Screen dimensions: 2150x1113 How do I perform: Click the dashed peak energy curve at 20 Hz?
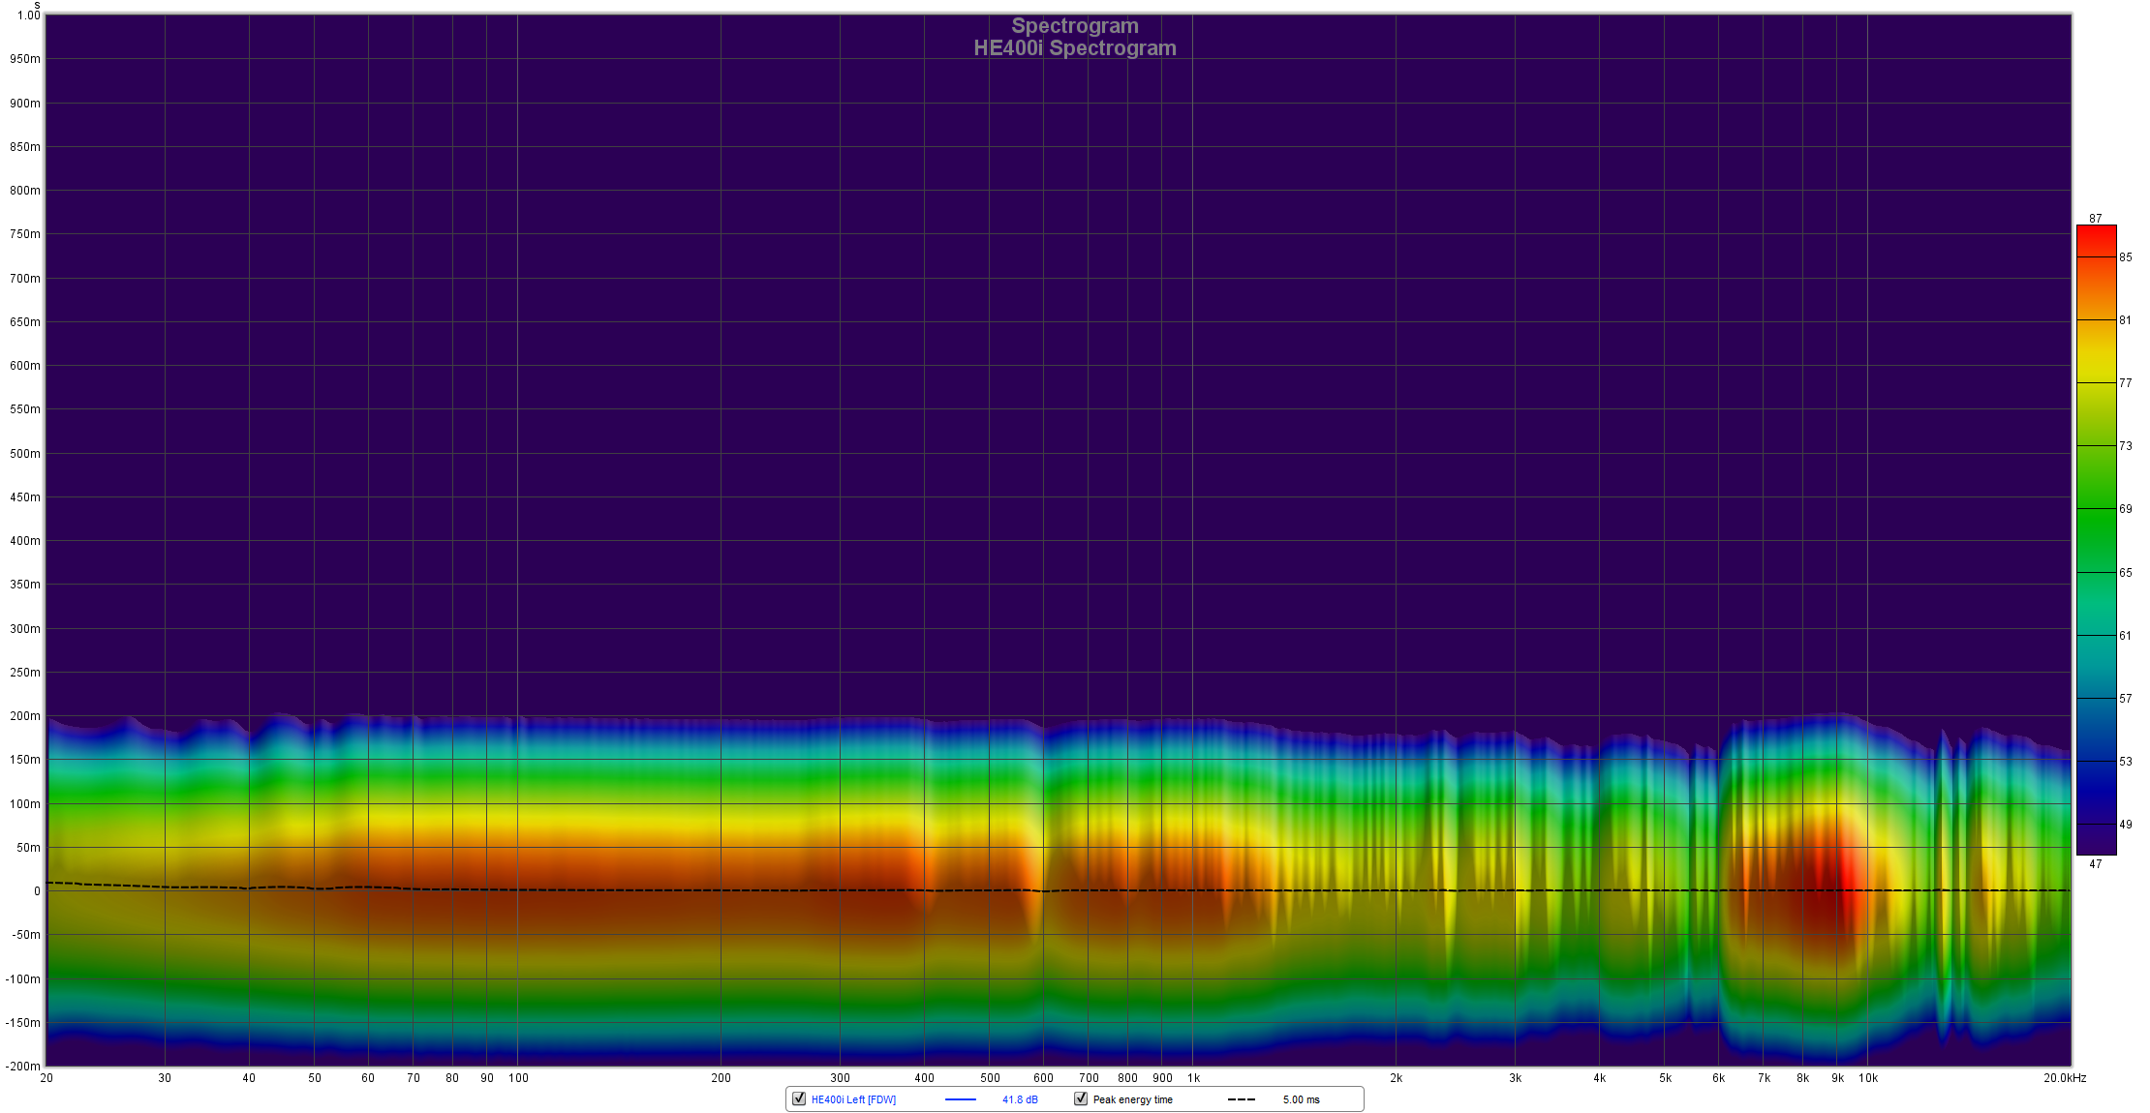(x=50, y=883)
